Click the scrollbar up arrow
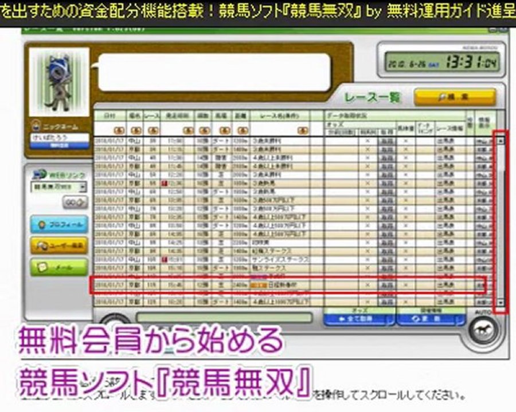516x412 pixels. click(501, 141)
